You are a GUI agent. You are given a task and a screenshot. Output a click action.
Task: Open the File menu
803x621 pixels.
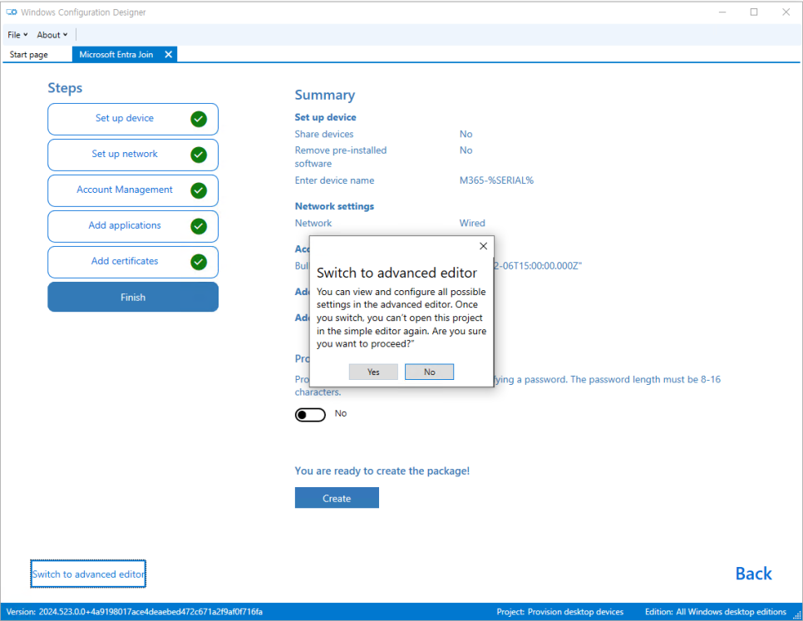pos(17,35)
